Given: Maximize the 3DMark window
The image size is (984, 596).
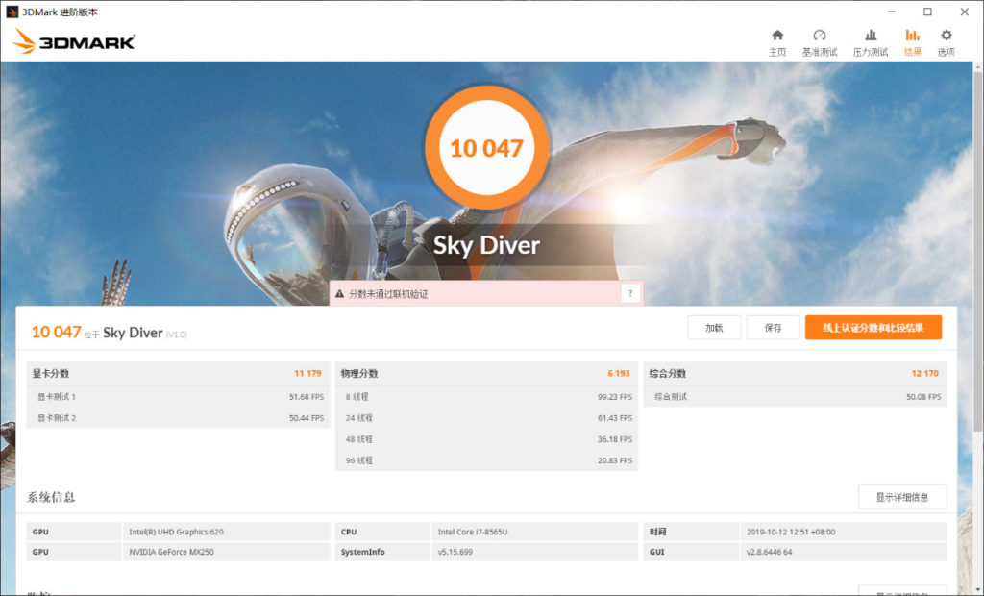Looking at the screenshot, I should 927,12.
